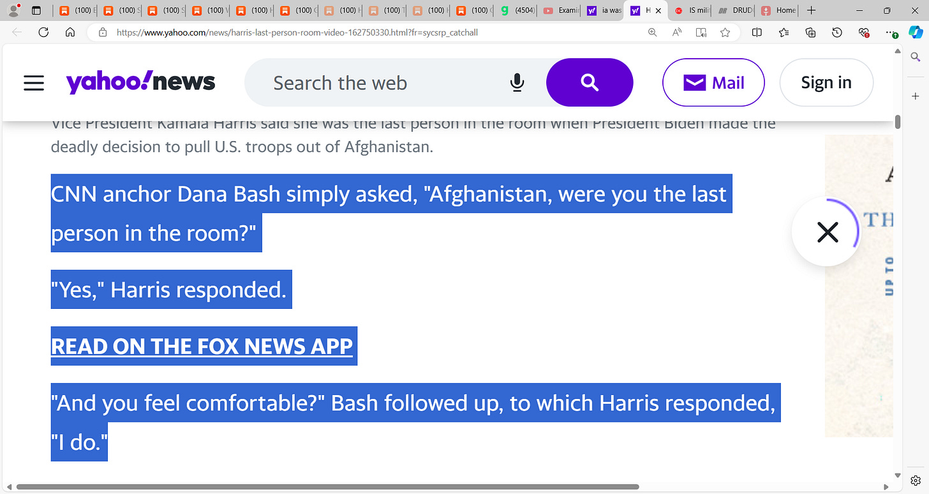Go to the browser home page icon
The image size is (929, 494).
click(70, 33)
